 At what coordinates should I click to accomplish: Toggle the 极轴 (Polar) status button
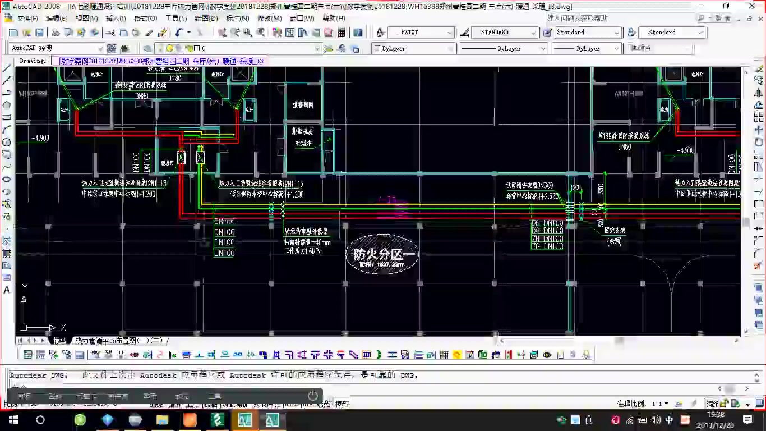click(210, 404)
